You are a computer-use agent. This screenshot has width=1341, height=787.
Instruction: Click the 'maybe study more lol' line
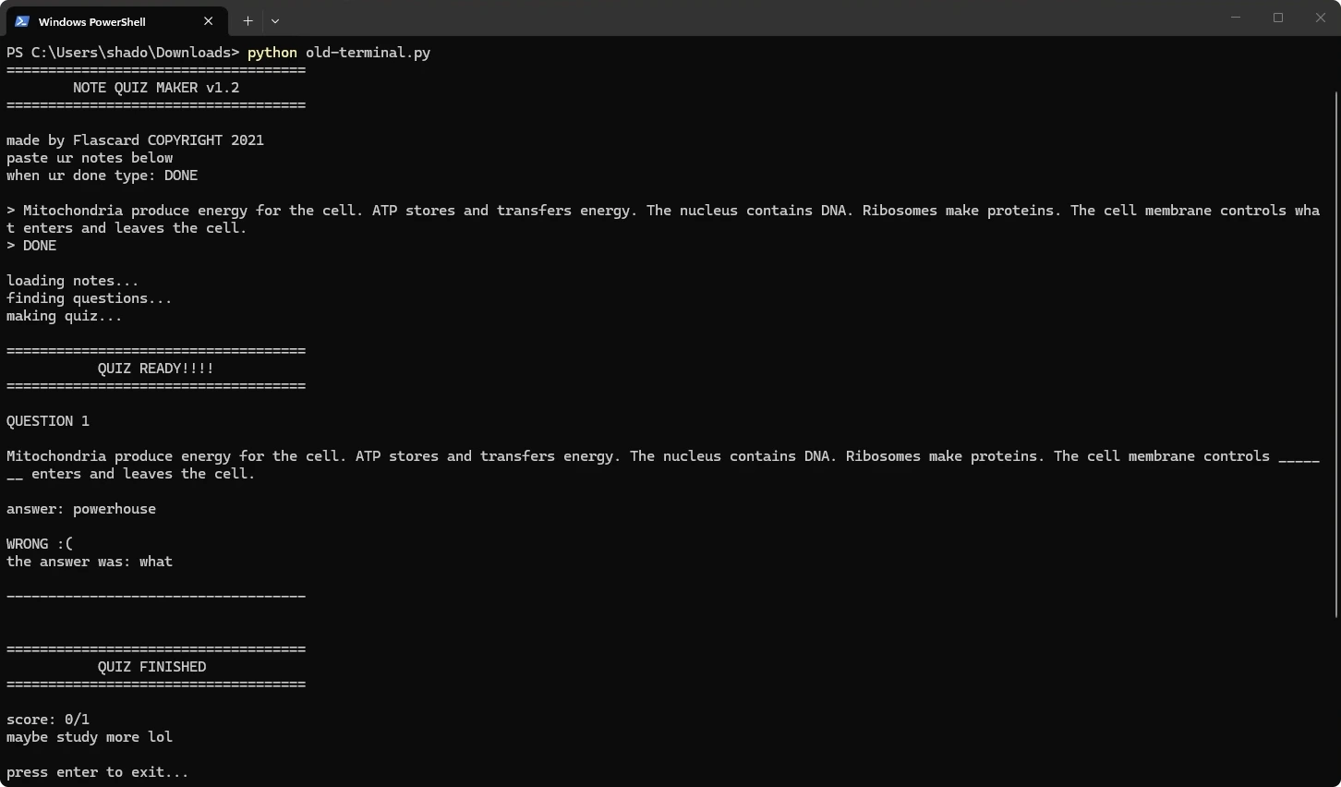(x=90, y=737)
